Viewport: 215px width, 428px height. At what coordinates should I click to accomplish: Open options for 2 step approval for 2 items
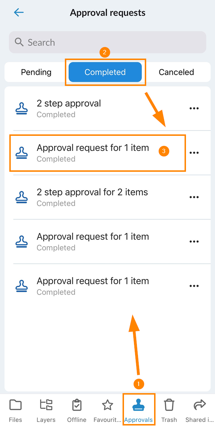click(194, 197)
